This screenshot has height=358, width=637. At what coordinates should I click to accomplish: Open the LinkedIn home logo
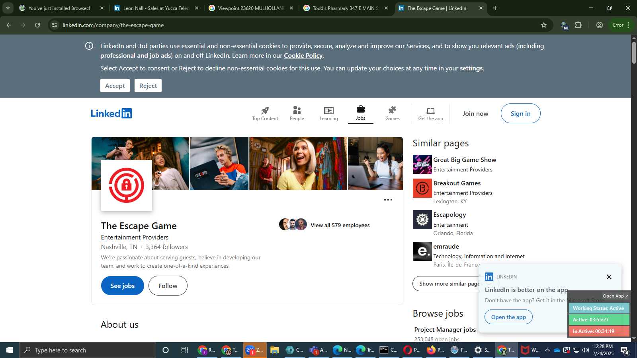111,113
